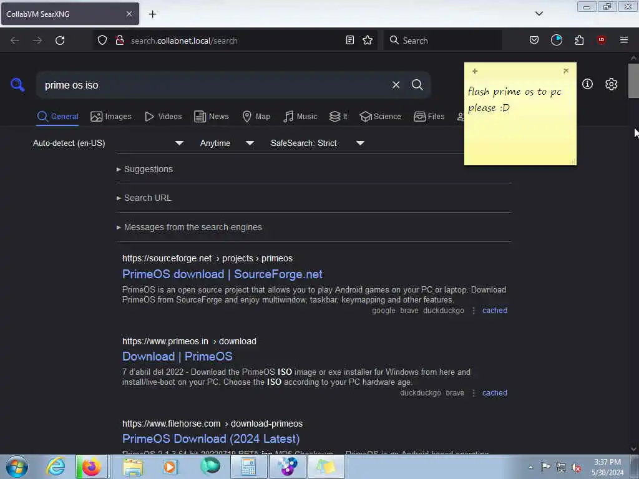639x479 pixels.
Task: Toggle reader view icon in address bar
Action: click(x=349, y=40)
